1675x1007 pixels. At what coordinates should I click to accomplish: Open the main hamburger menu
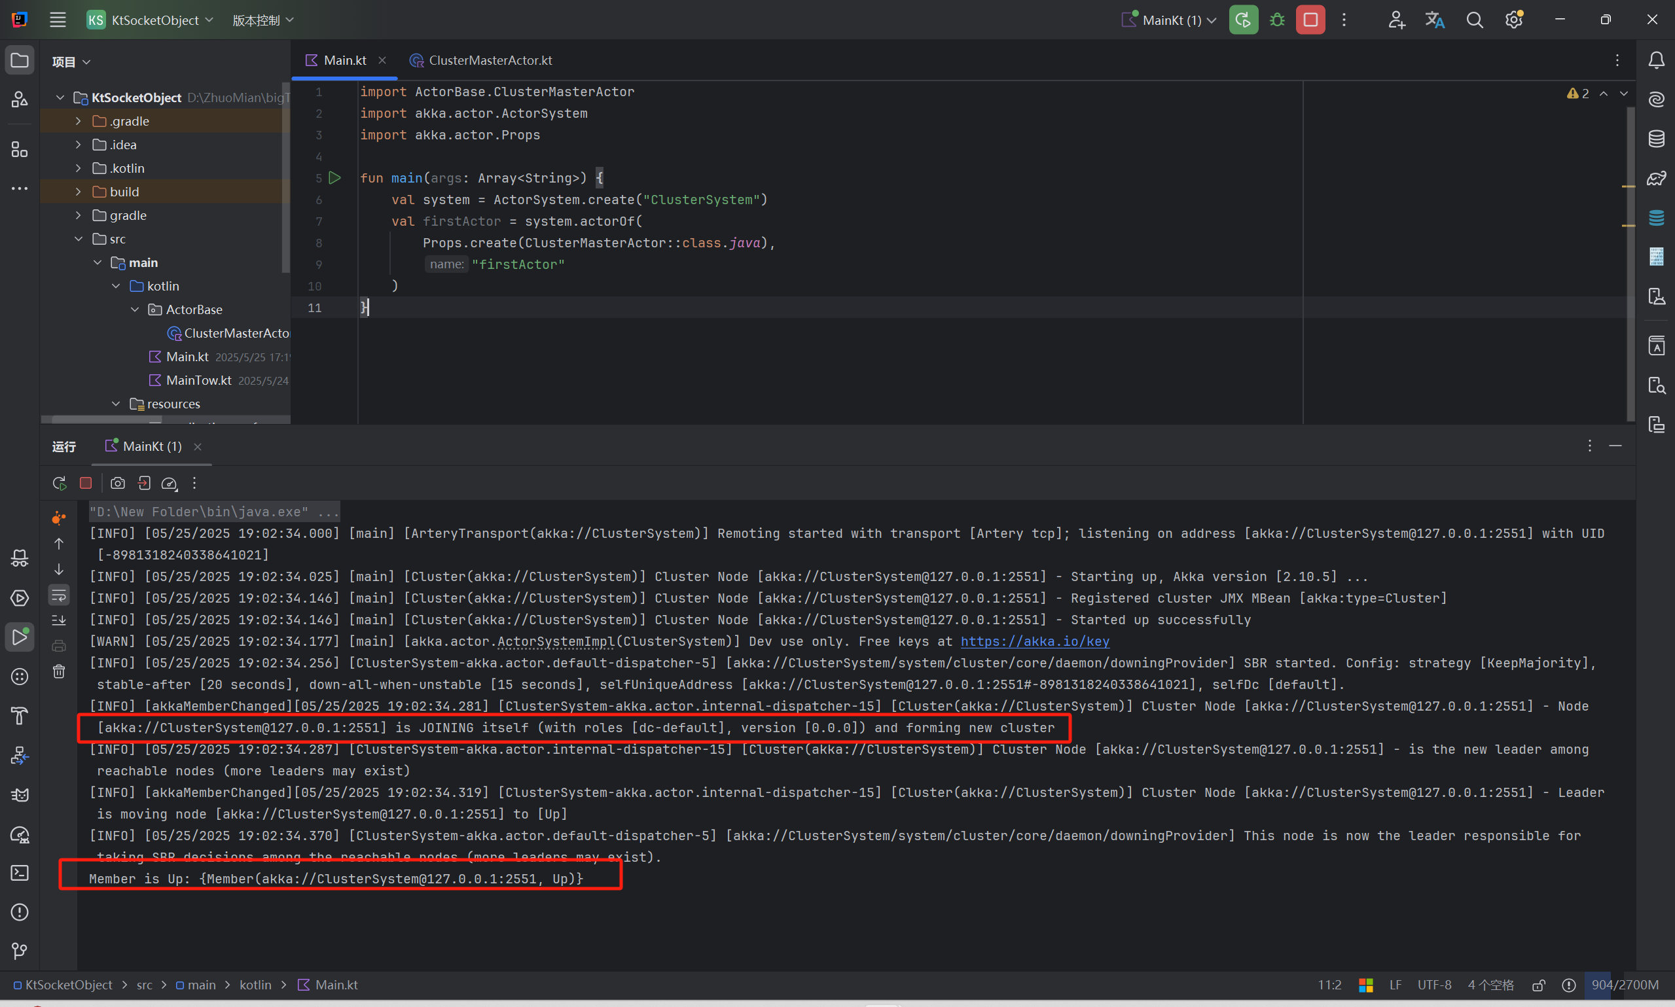pyautogui.click(x=58, y=20)
